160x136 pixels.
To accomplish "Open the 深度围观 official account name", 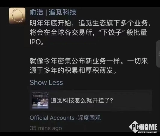I will click(x=89, y=118).
